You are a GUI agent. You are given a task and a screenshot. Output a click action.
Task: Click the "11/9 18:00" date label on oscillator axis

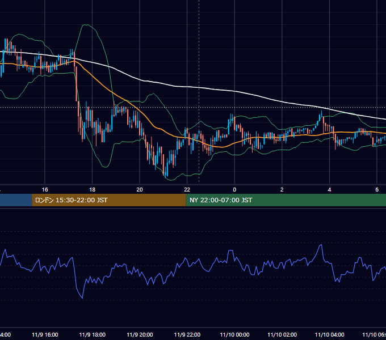(93, 334)
